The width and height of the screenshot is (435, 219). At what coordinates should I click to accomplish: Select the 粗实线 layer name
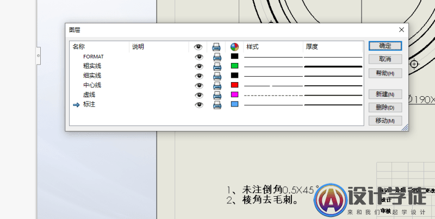[x=92, y=66]
